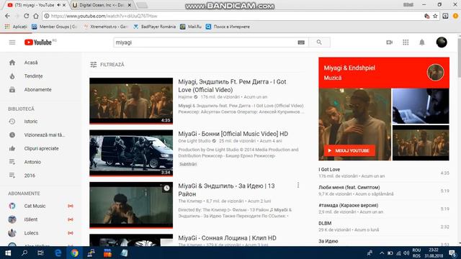461x259 pixels.
Task: Open the notifications bell
Action: 422,42
